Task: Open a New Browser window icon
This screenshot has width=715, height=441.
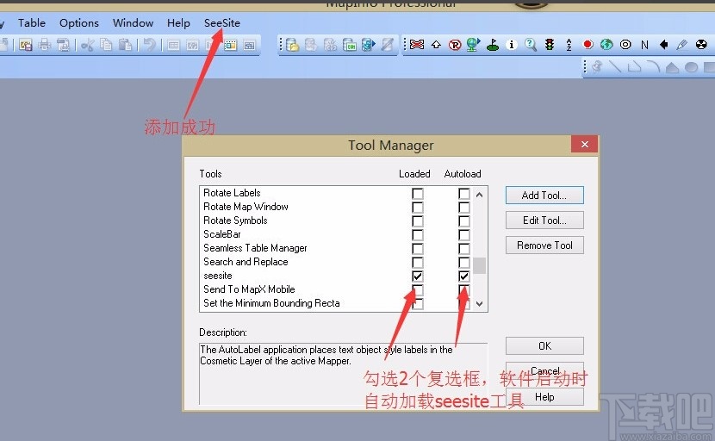Action: pos(173,45)
